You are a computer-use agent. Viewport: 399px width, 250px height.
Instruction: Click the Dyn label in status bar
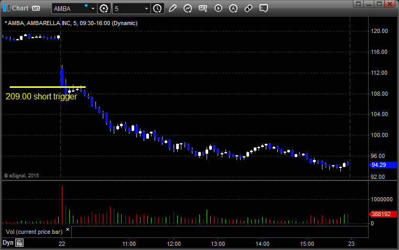coord(8,243)
